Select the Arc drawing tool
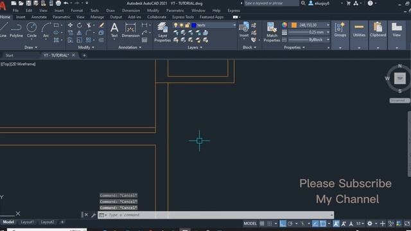The height and width of the screenshot is (231, 411). pyautogui.click(x=46, y=30)
